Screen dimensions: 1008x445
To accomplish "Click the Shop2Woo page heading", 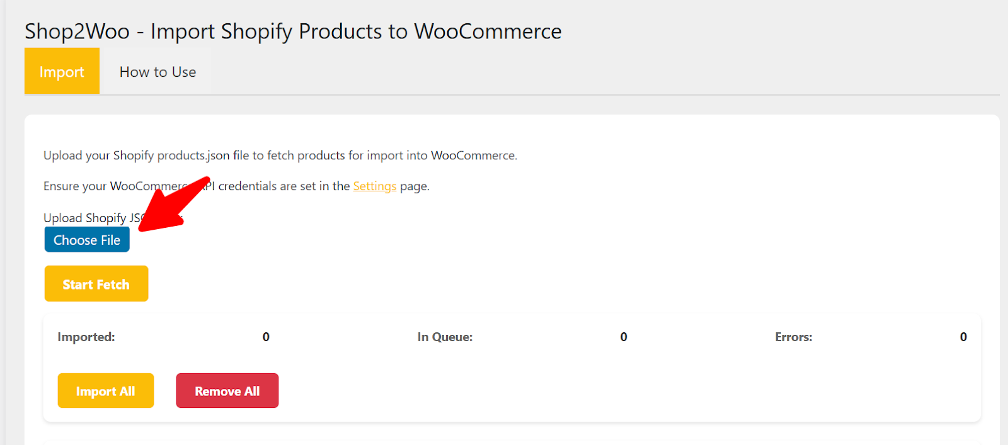I will point(293,31).
